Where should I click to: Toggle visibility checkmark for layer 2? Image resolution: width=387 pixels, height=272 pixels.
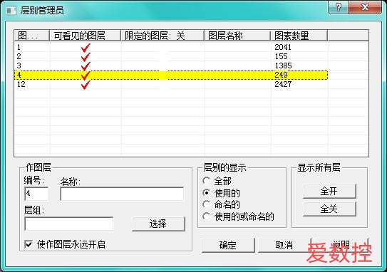(x=86, y=57)
